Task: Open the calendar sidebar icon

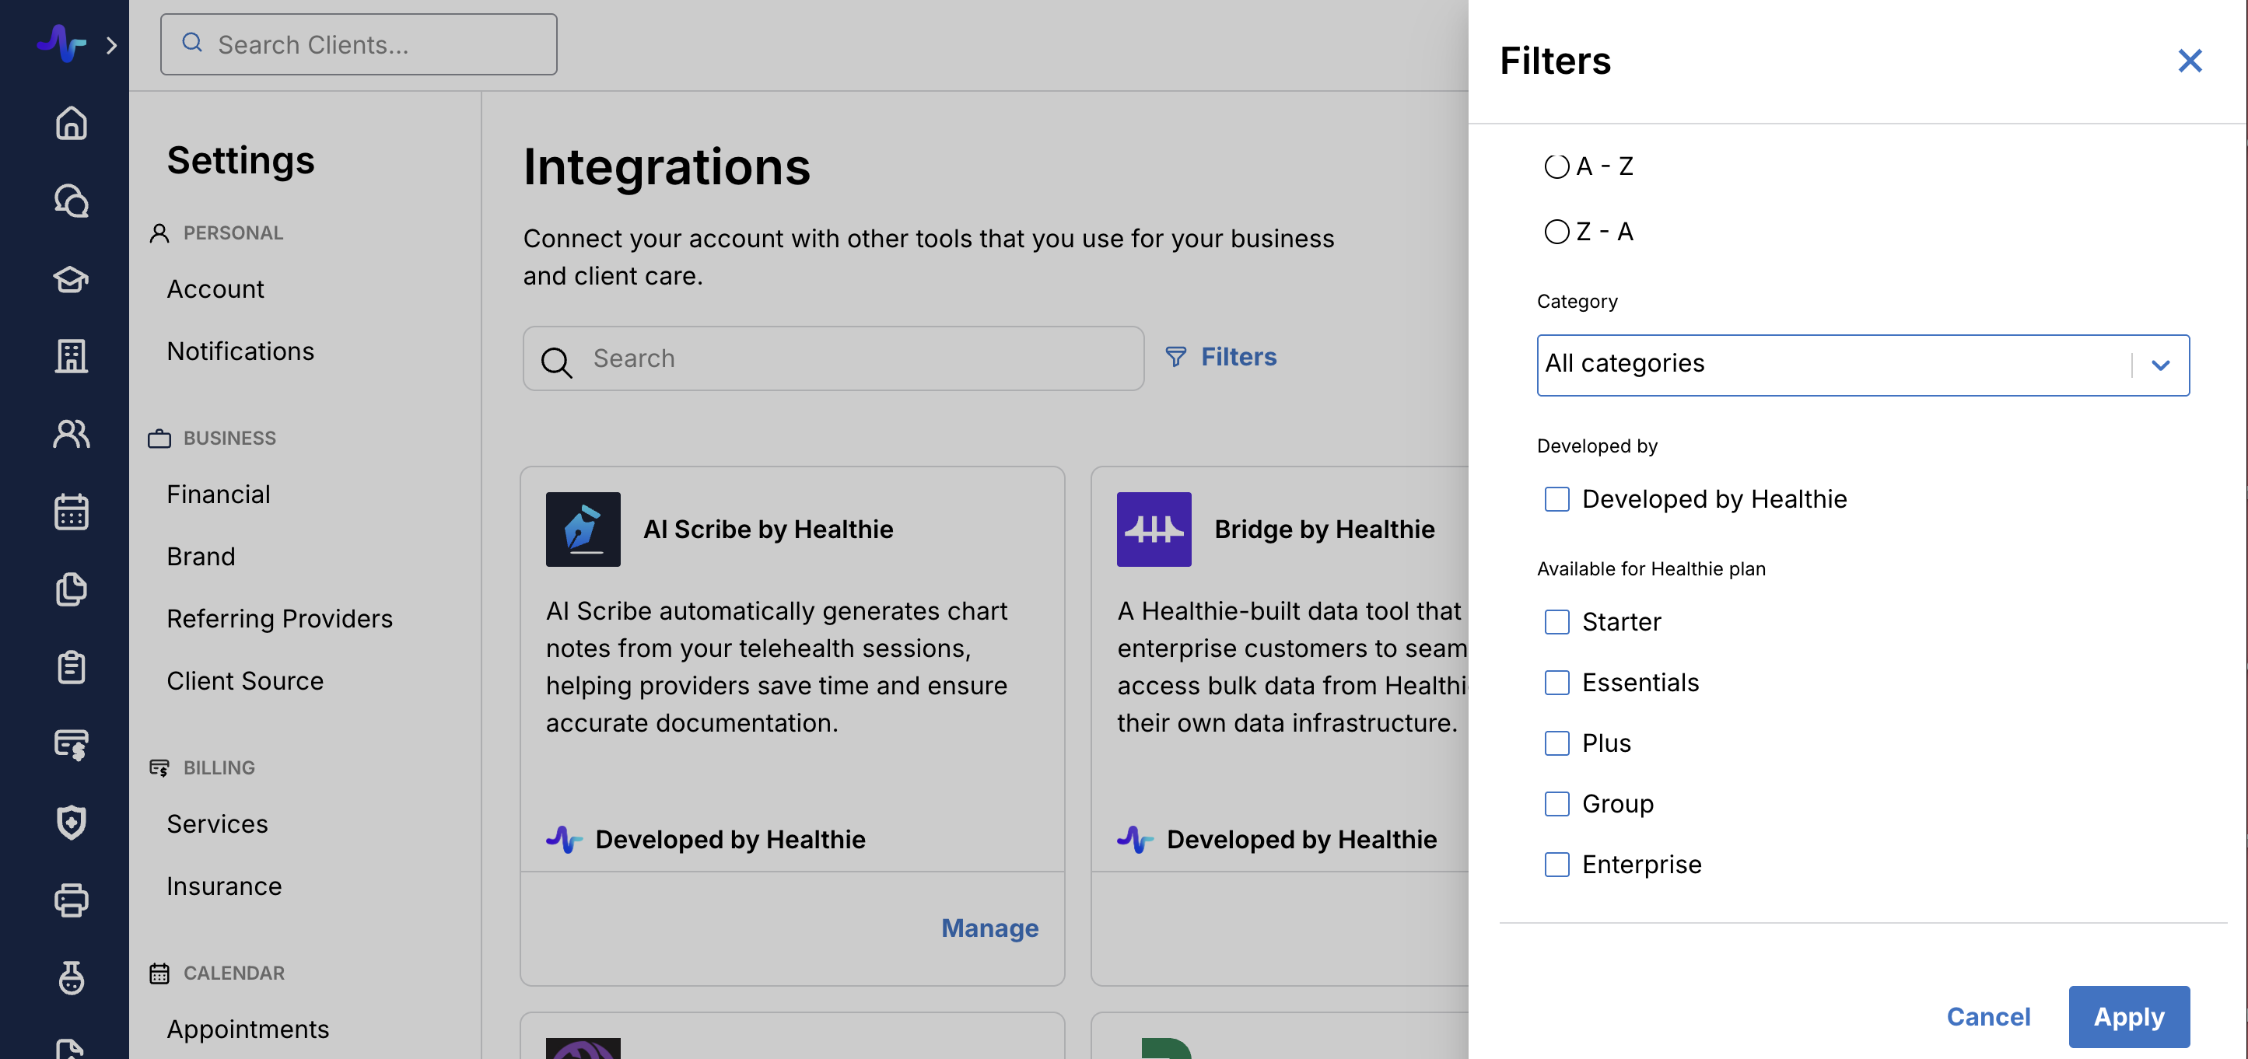Action: point(71,512)
